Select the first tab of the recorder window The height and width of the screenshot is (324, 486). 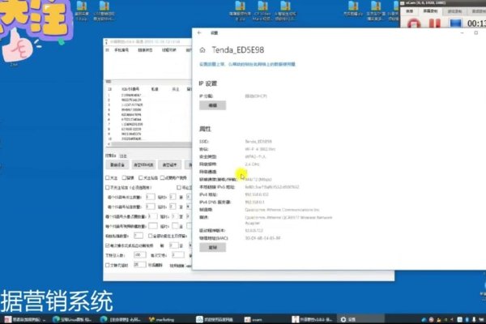coord(410,11)
